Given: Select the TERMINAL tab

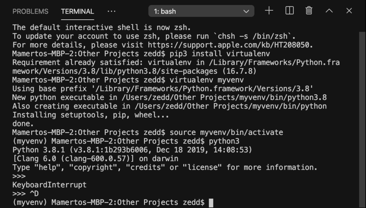Looking at the screenshot, I should [78, 11].
